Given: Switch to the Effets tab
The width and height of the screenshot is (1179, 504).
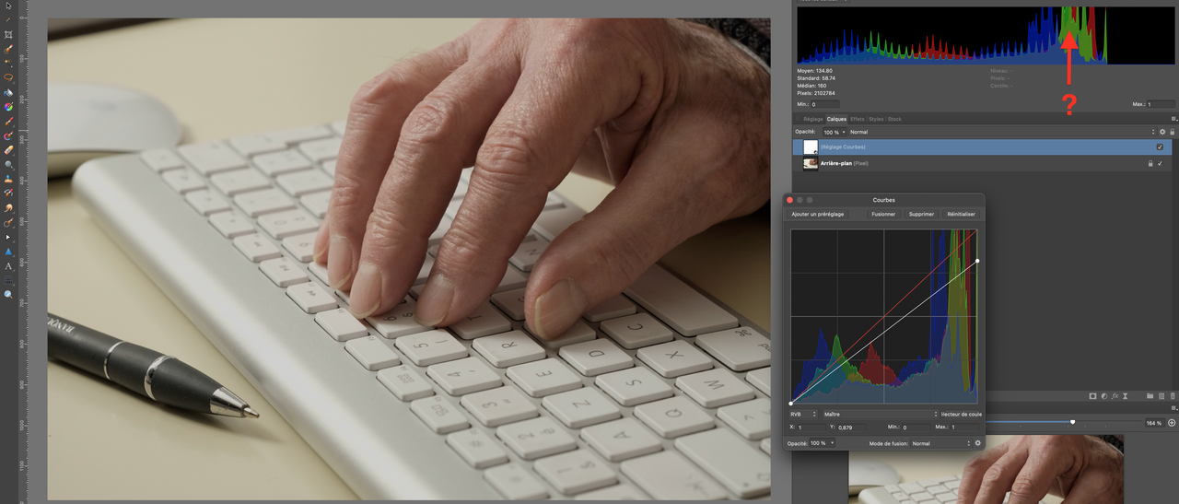Looking at the screenshot, I should [x=858, y=119].
